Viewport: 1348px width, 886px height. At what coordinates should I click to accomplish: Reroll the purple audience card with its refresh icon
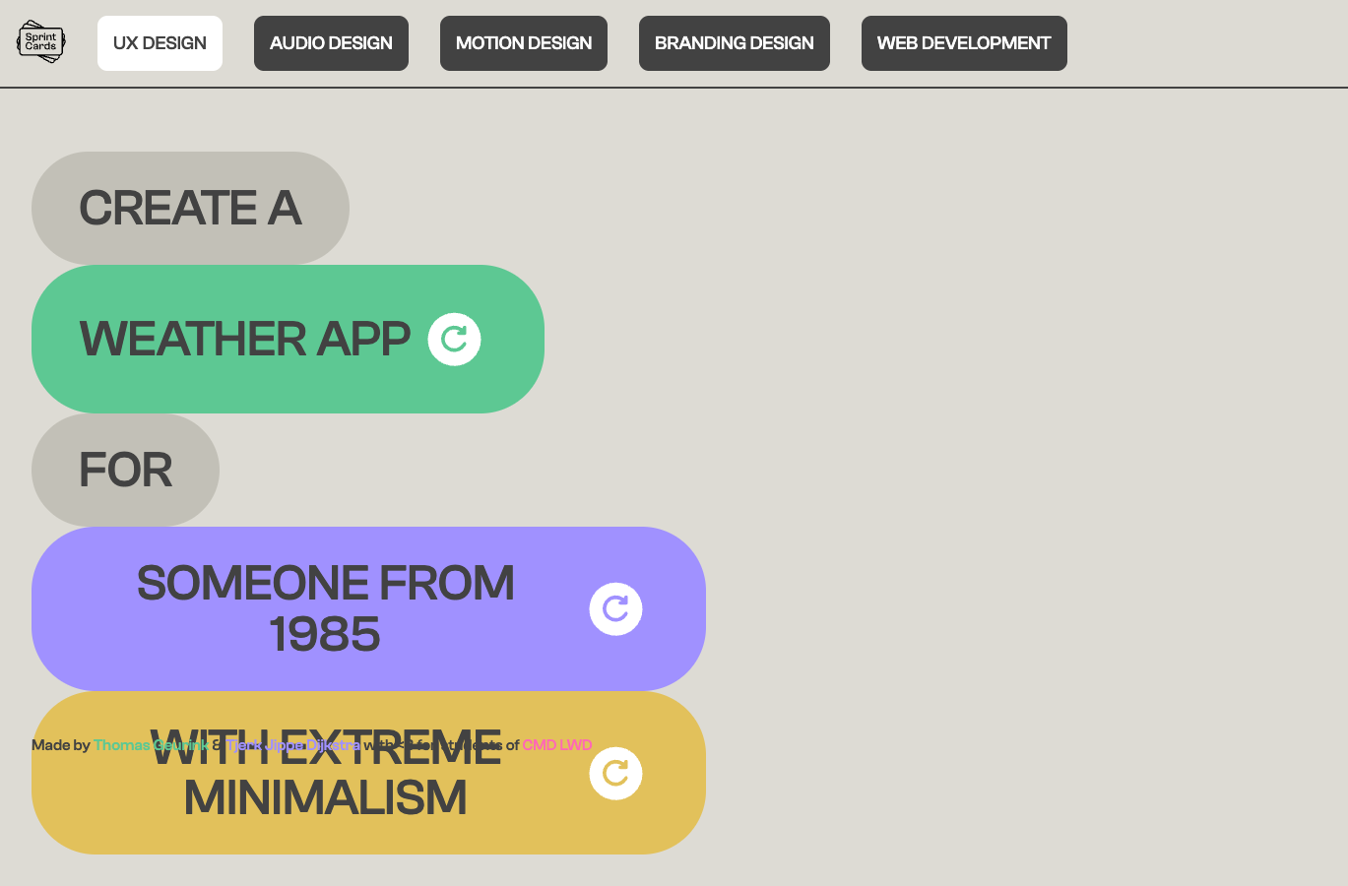click(615, 608)
